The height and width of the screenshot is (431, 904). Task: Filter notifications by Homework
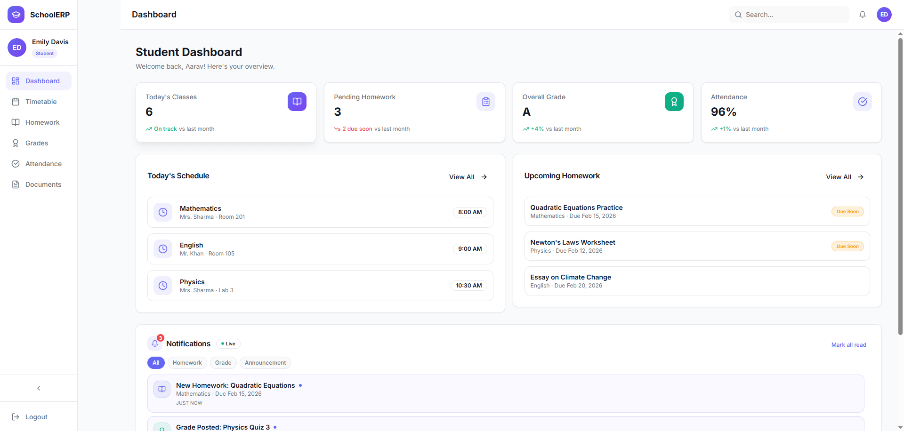point(187,363)
